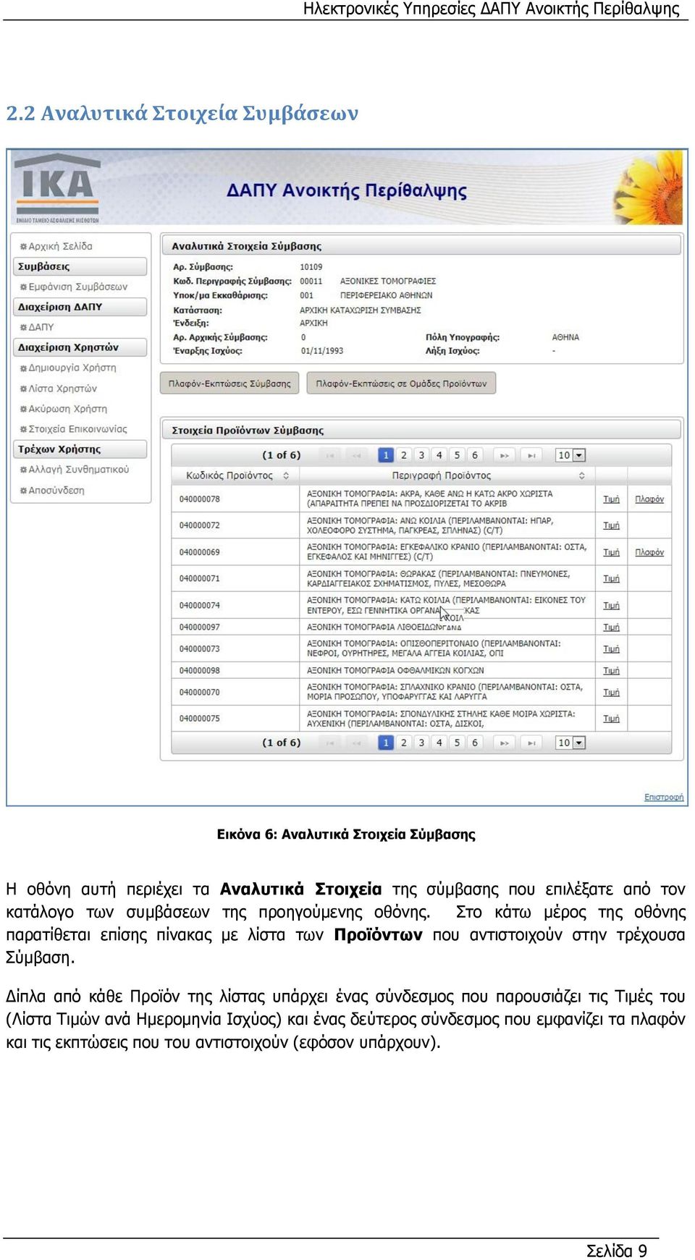Select page 1 in lower paginator
Image resolution: width=695 pixels, height=1260 pixels.
386,743
